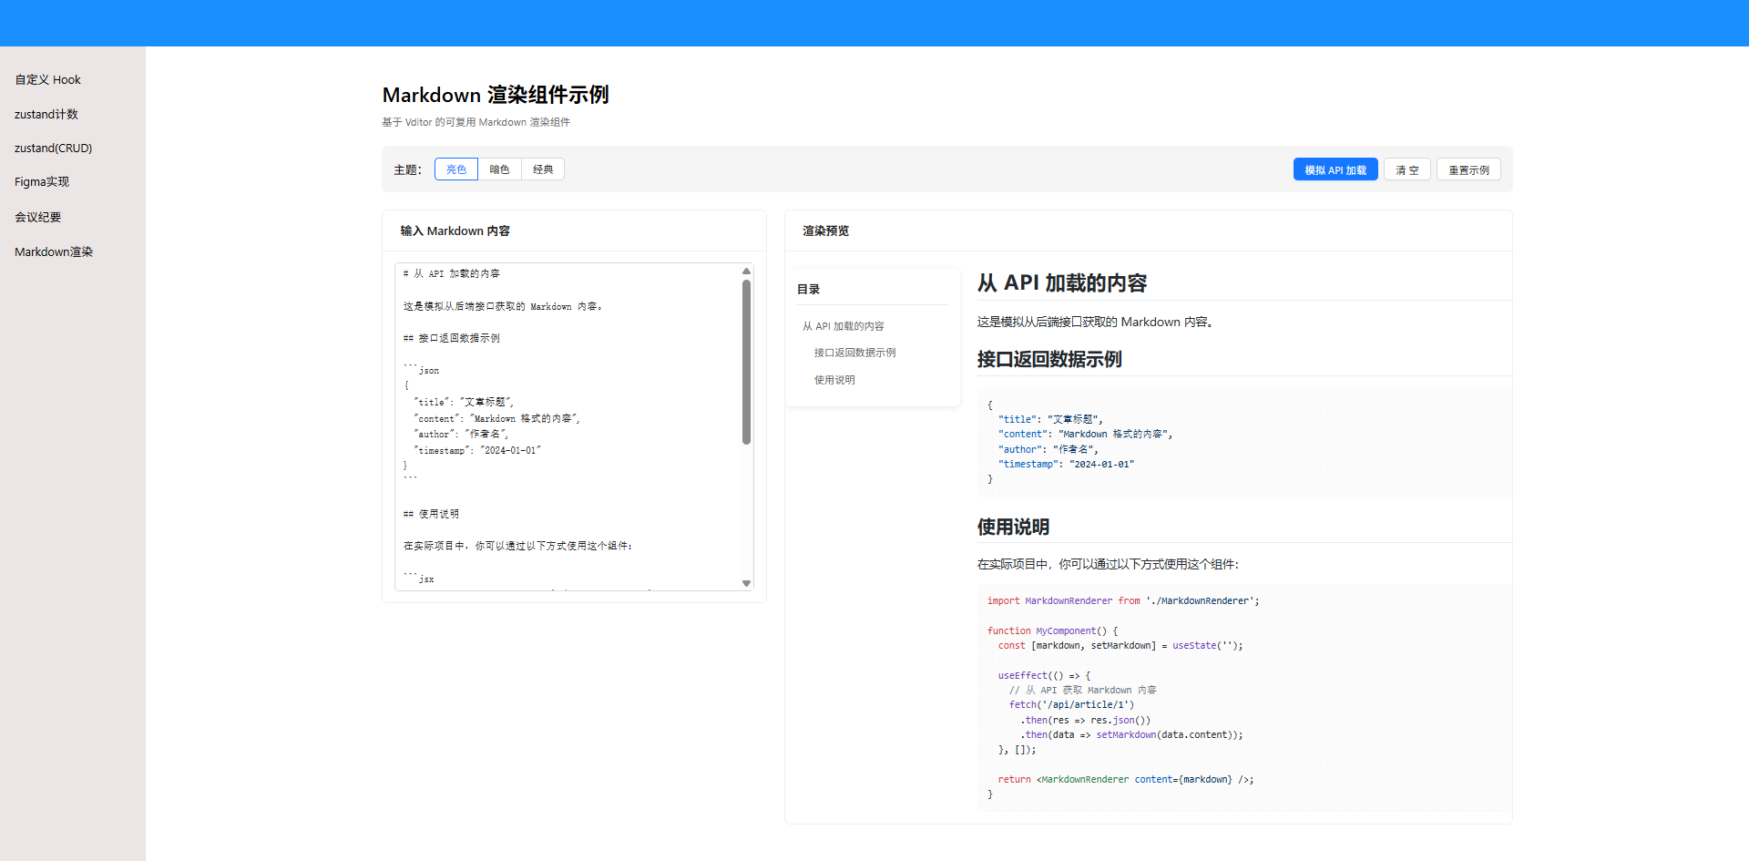Click the 模拟 API 加载 button
The image size is (1749, 861).
1335,169
